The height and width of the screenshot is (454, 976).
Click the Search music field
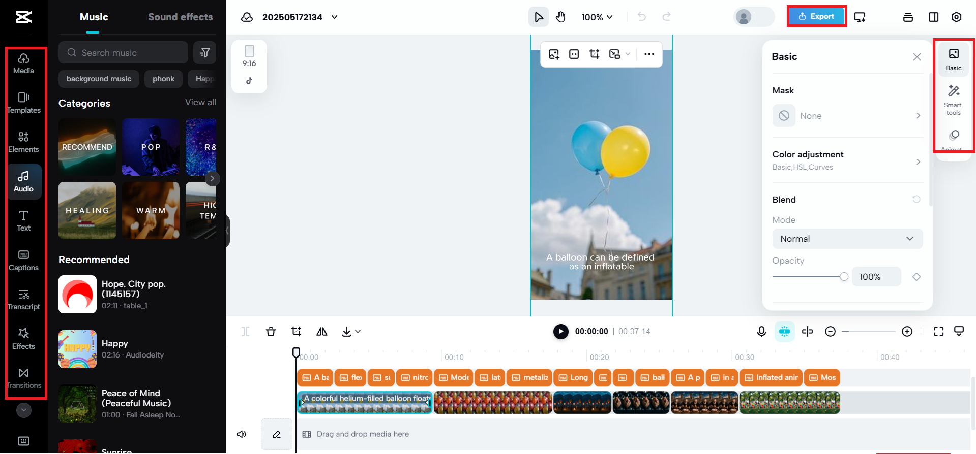(x=123, y=52)
